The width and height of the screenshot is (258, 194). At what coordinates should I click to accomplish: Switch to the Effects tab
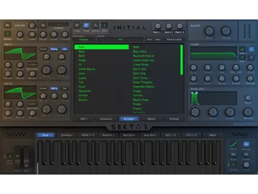click(x=151, y=119)
